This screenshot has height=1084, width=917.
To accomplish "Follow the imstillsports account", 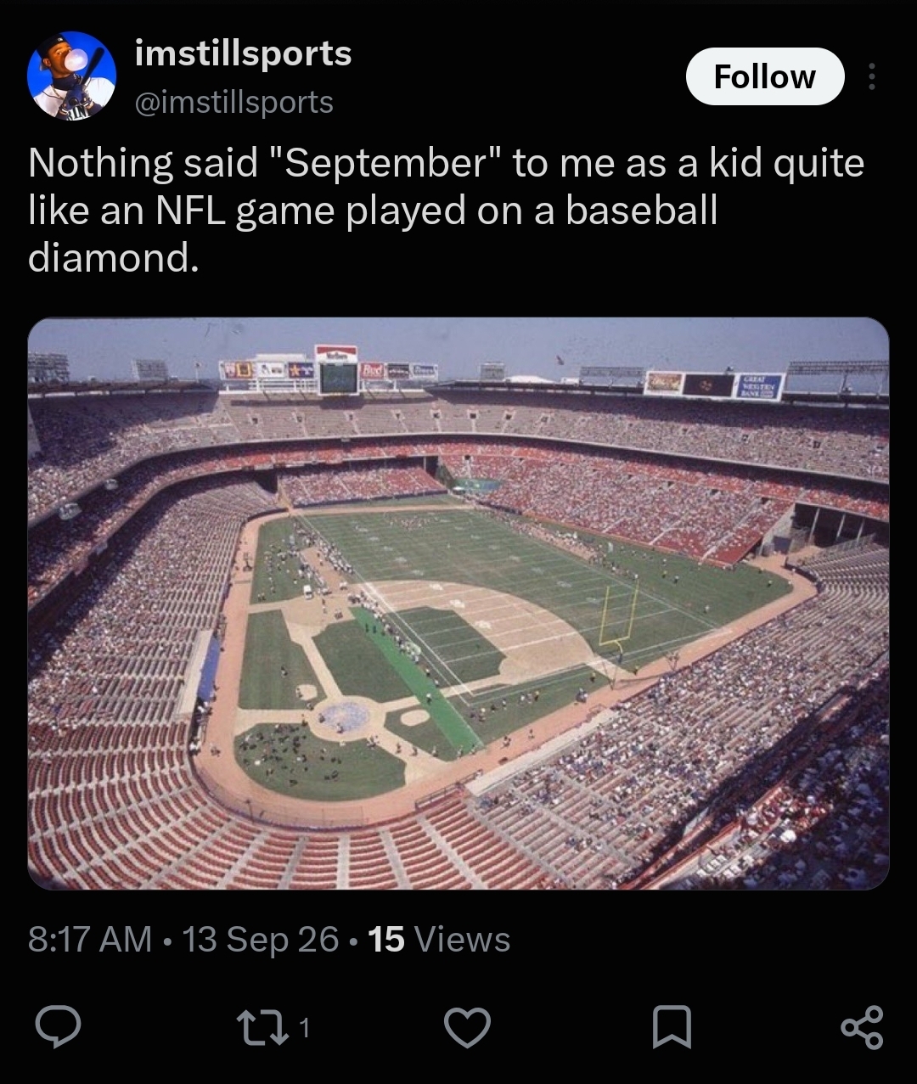I will pos(765,76).
